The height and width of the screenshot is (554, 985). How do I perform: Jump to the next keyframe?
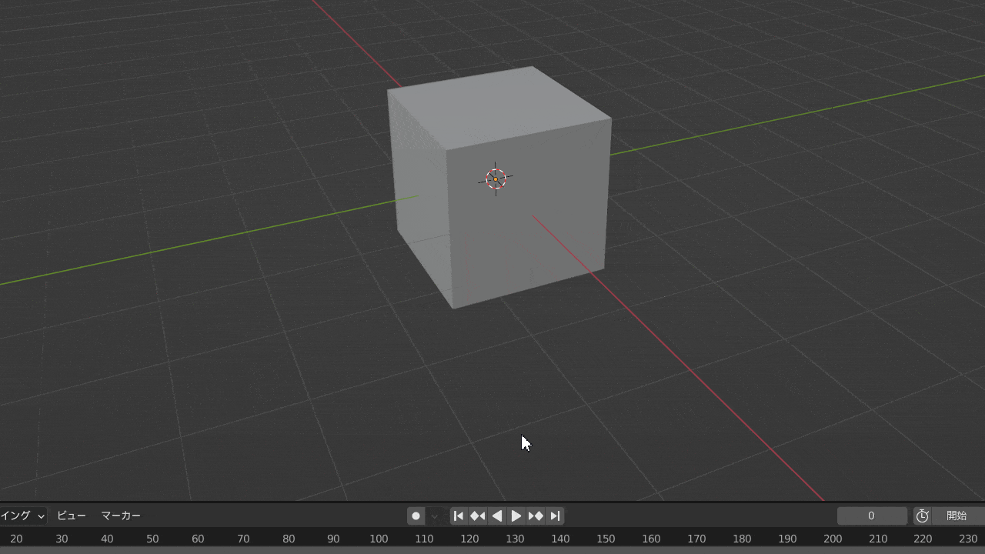(535, 516)
